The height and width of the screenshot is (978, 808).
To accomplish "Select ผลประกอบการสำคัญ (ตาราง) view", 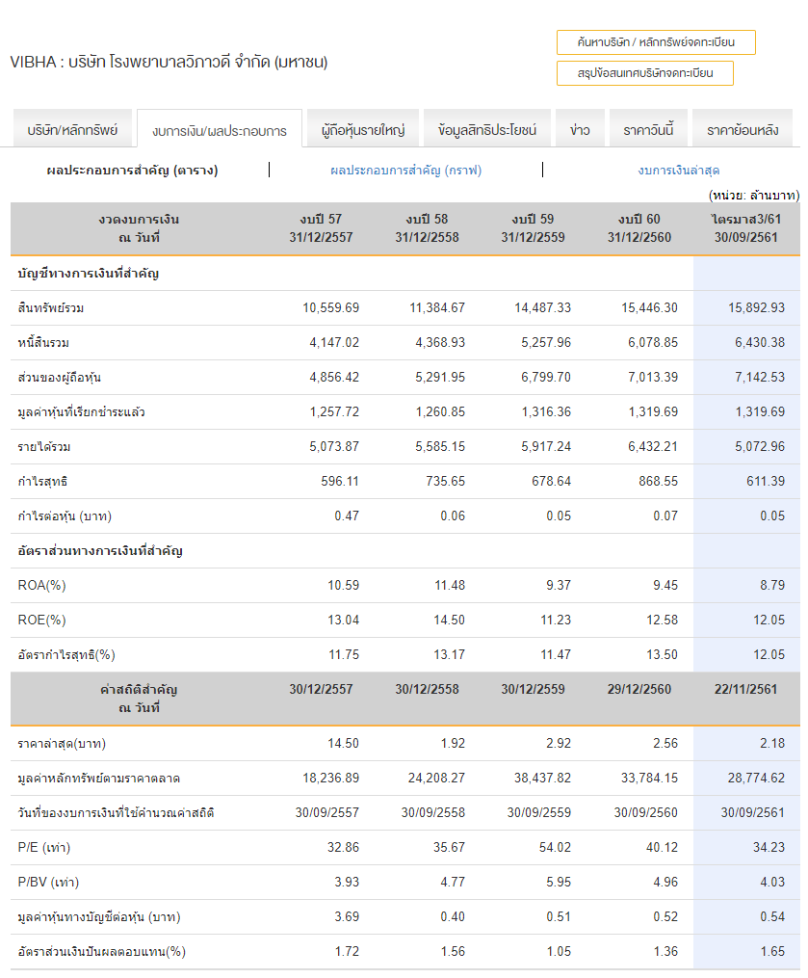I will tap(132, 171).
